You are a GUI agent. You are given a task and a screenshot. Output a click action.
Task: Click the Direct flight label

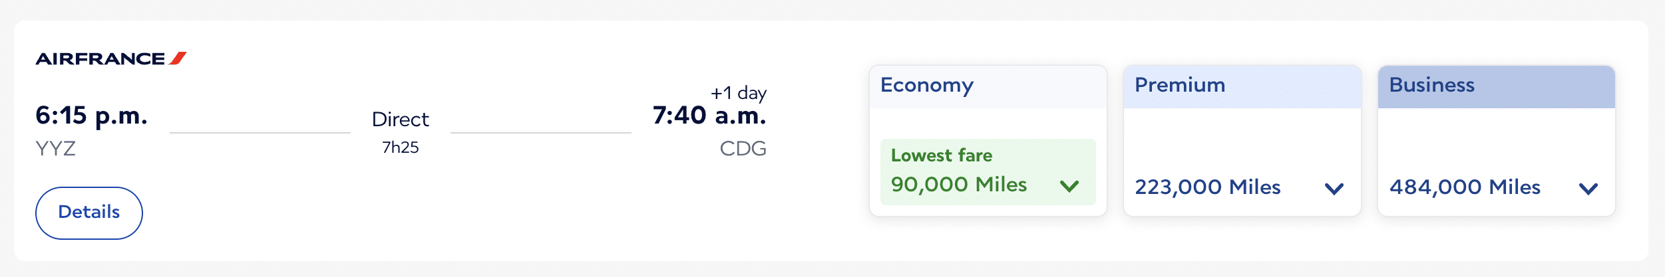coord(400,120)
